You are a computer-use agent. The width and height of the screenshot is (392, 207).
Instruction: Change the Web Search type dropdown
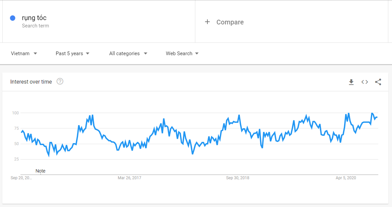[182, 54]
